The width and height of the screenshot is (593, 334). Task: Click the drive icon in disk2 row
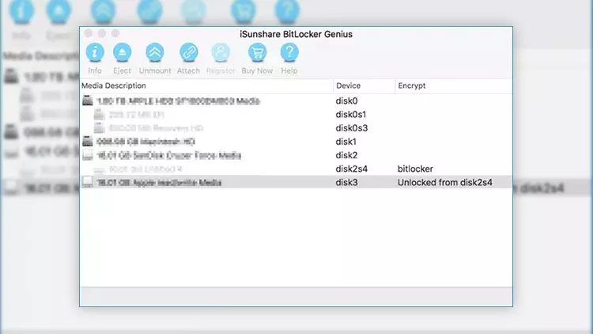coord(87,155)
